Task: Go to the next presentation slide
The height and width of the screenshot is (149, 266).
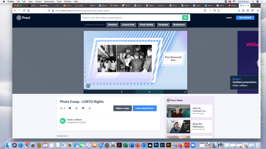Action: click(x=149, y=92)
